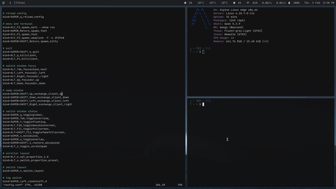
Task: Click line bind=SUPER,i,minimized,
Action: coord(21,136)
